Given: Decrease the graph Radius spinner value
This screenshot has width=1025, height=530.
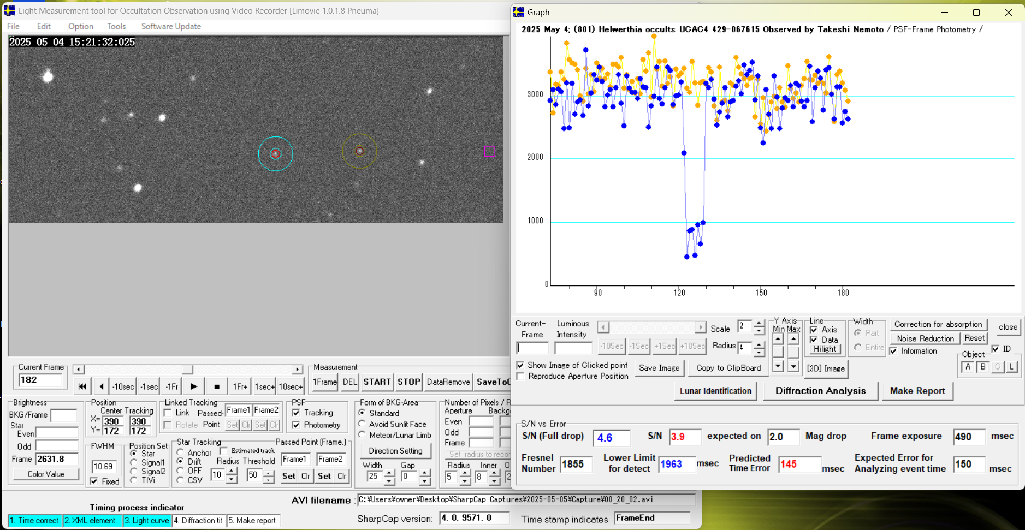Looking at the screenshot, I should [x=759, y=352].
